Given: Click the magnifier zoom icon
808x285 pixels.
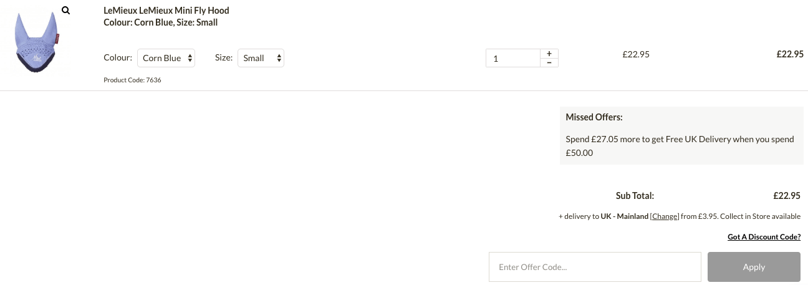Looking at the screenshot, I should point(66,11).
